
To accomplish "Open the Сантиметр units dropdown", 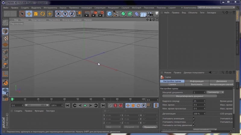I will (x=215, y=92).
